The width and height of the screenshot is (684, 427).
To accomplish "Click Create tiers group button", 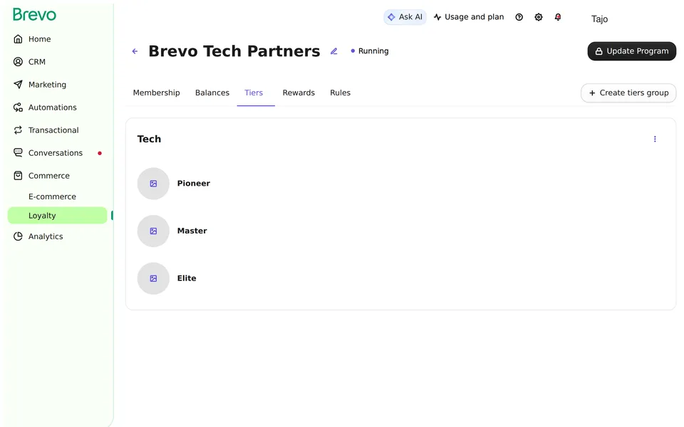I will click(x=628, y=93).
